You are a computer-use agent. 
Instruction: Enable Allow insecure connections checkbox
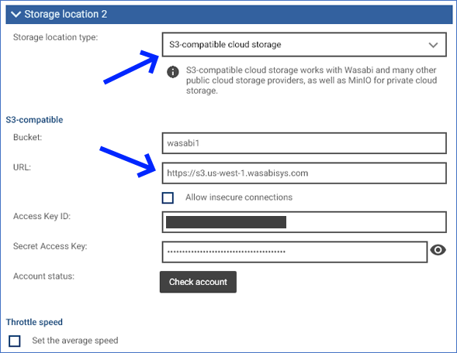[x=168, y=197]
